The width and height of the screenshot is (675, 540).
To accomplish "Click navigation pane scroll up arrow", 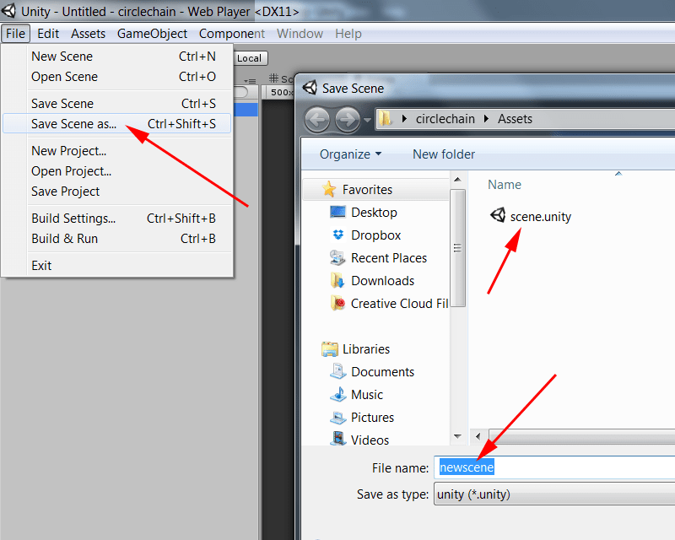I will [x=457, y=180].
